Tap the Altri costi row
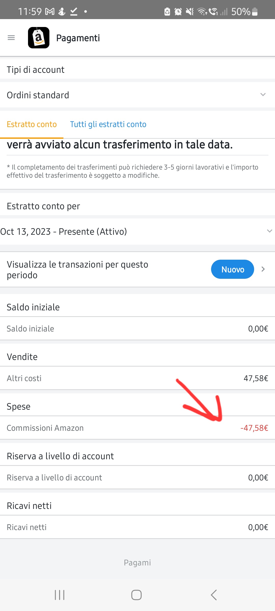The width and height of the screenshot is (275, 611). coord(137,378)
